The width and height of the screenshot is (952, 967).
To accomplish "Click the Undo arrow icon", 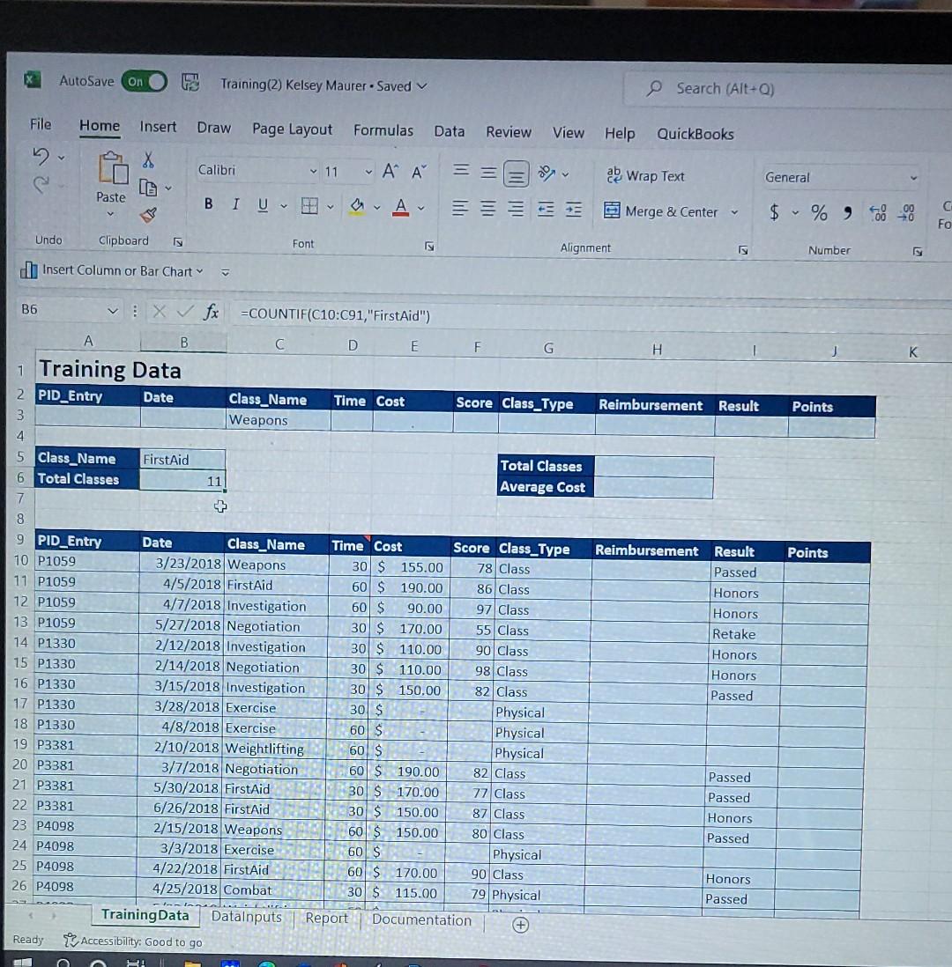I will tap(41, 157).
